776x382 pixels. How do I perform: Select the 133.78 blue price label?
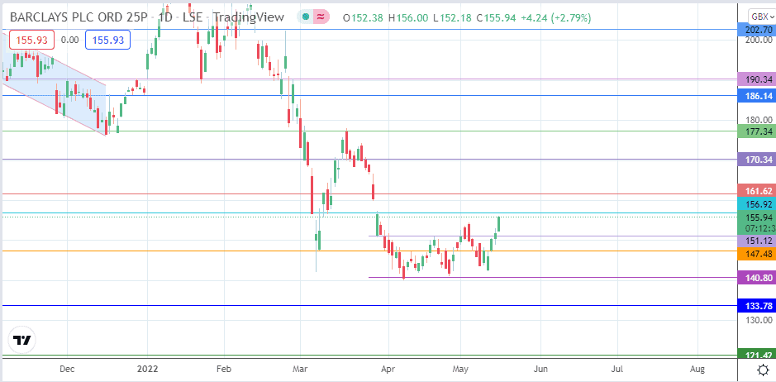pyautogui.click(x=755, y=305)
